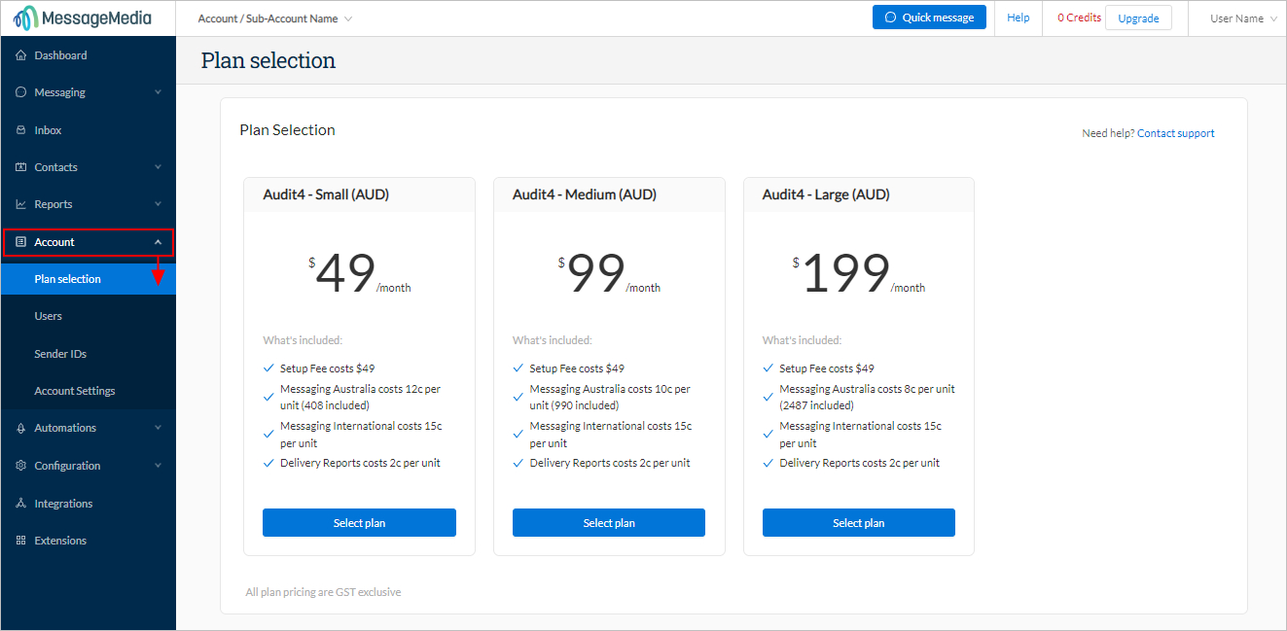Click the Configuration gear icon
Viewport: 1287px width, 631px height.
coord(21,466)
